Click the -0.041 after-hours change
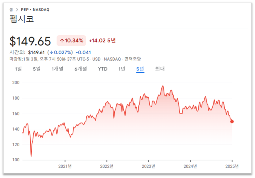Screen dimensions: 255x178 click(x=83, y=52)
